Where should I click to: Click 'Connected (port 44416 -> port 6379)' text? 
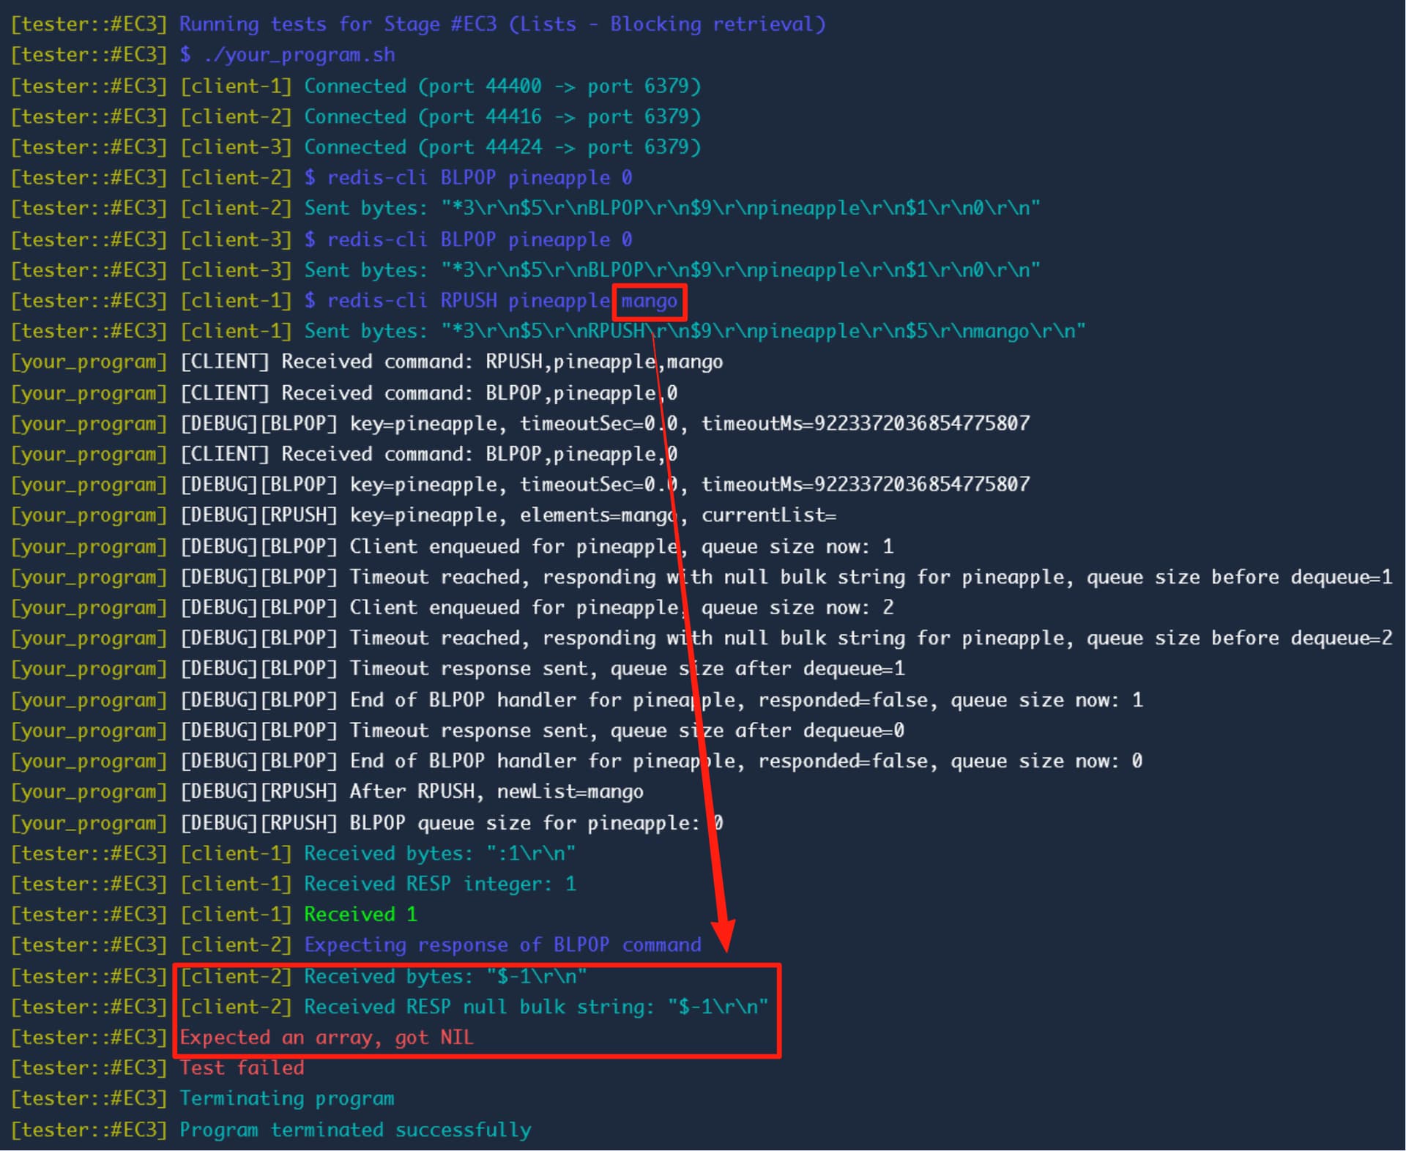point(502,116)
